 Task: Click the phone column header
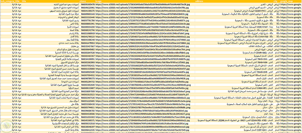83,1
